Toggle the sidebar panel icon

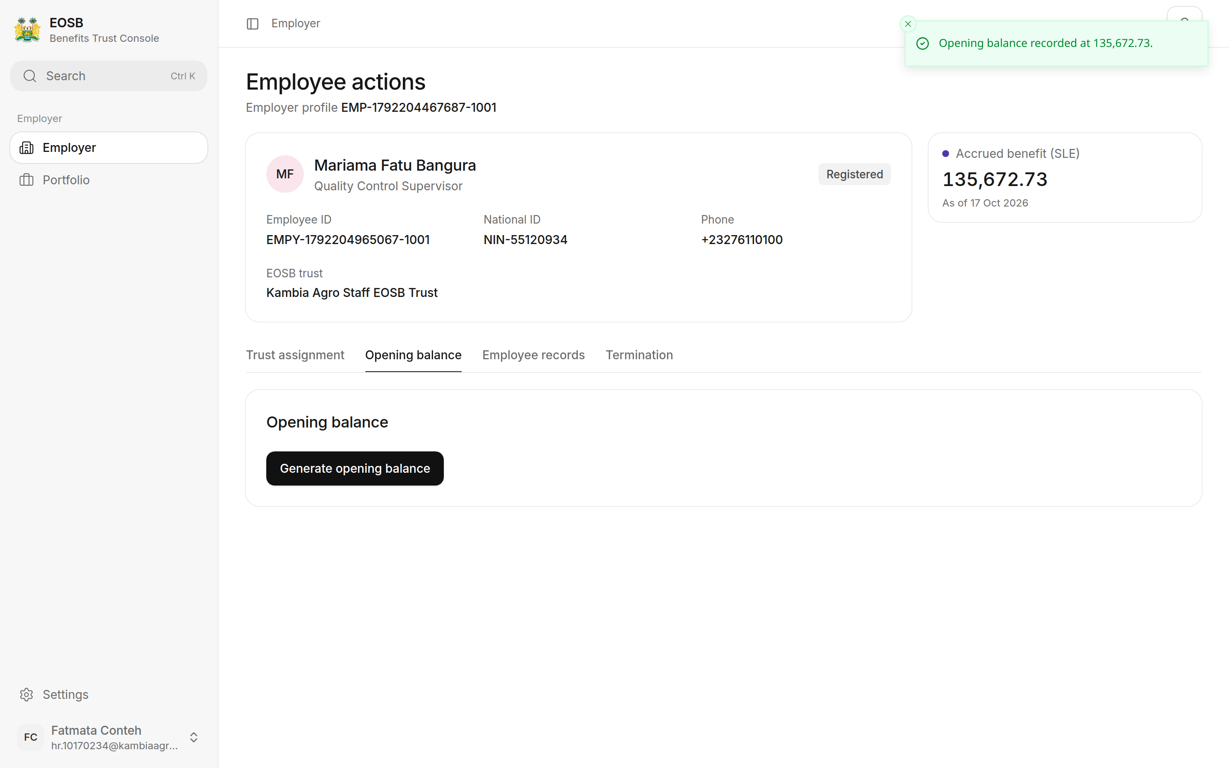click(x=252, y=24)
